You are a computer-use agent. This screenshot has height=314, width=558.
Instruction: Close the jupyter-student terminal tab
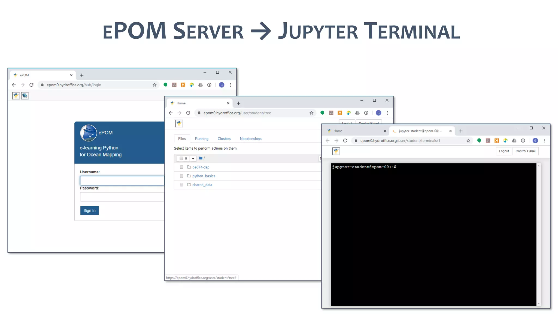(x=450, y=131)
